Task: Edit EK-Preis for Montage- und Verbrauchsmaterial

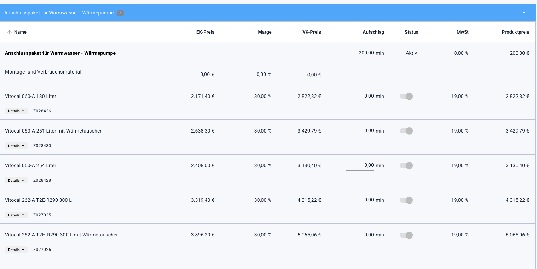Action: pos(196,75)
